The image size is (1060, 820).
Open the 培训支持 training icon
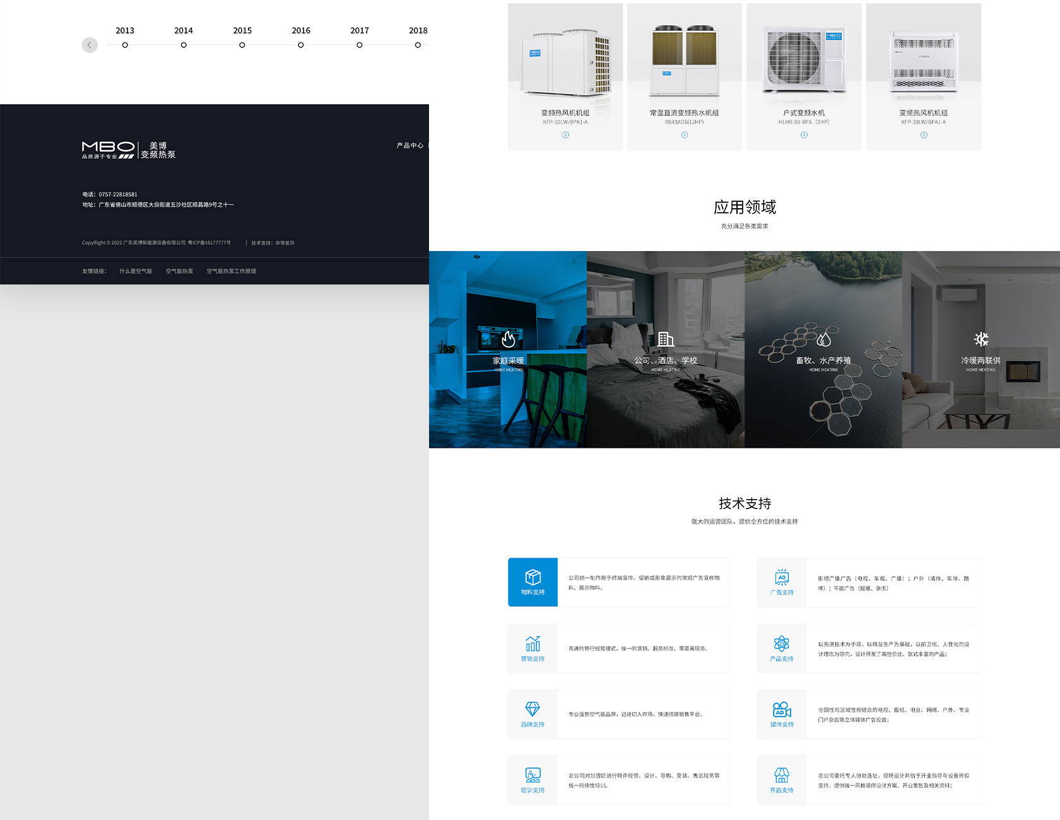(533, 775)
